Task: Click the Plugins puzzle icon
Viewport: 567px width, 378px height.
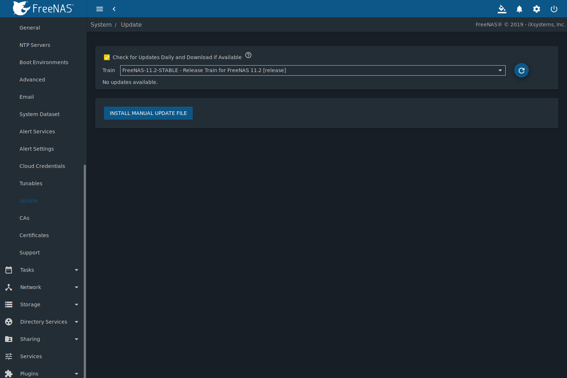Action: tap(9, 374)
